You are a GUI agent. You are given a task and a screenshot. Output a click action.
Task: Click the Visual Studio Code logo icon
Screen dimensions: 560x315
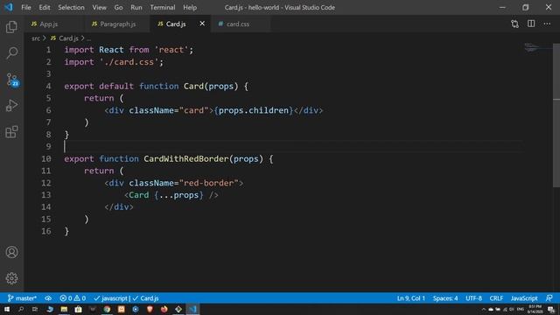click(8, 7)
